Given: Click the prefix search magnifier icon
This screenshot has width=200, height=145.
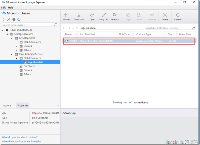Looking at the screenshot, I should (x=194, y=28).
